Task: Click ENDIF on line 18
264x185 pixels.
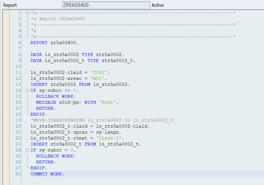Action: click(x=39, y=114)
